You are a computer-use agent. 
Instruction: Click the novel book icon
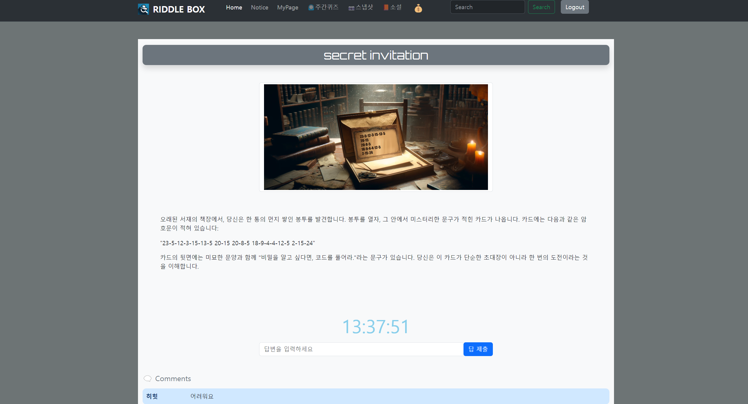tap(386, 7)
